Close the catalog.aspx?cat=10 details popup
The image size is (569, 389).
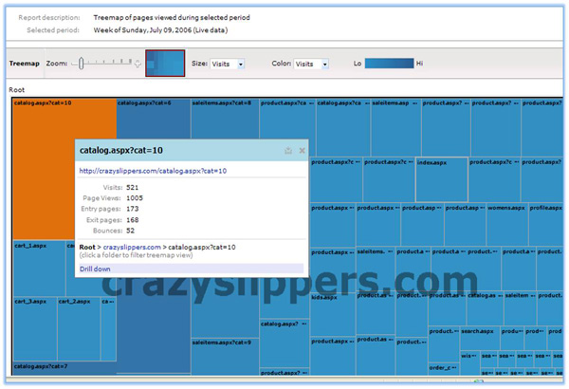coord(302,150)
